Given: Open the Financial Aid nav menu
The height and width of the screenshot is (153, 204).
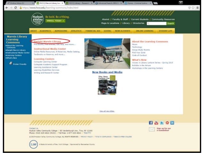Looking at the screenshot, I should (93, 31).
